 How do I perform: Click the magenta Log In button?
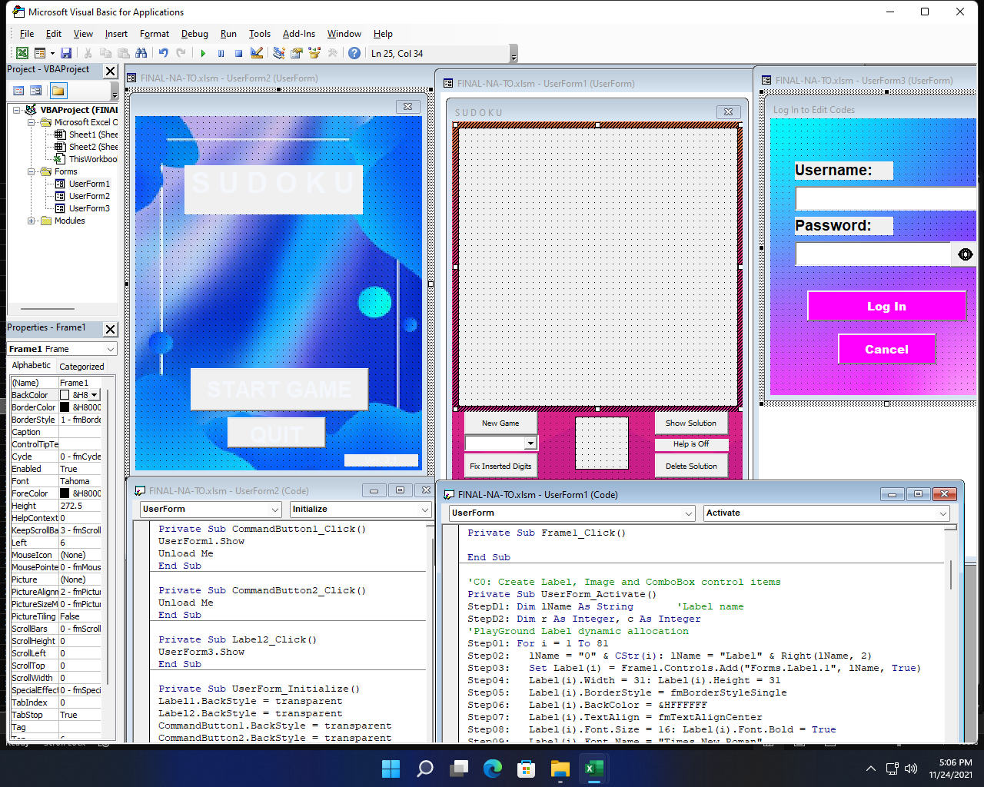(x=886, y=306)
